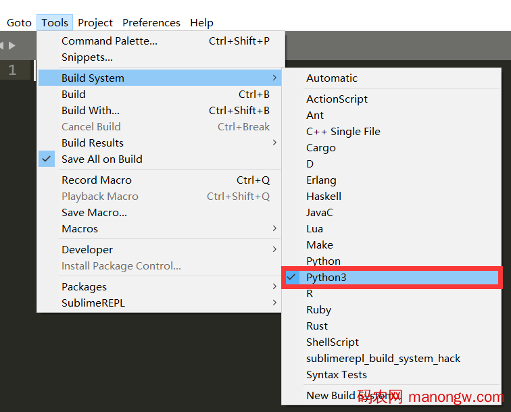The height and width of the screenshot is (412, 511).
Task: Toggle the Save All on Build option
Action: (101, 159)
